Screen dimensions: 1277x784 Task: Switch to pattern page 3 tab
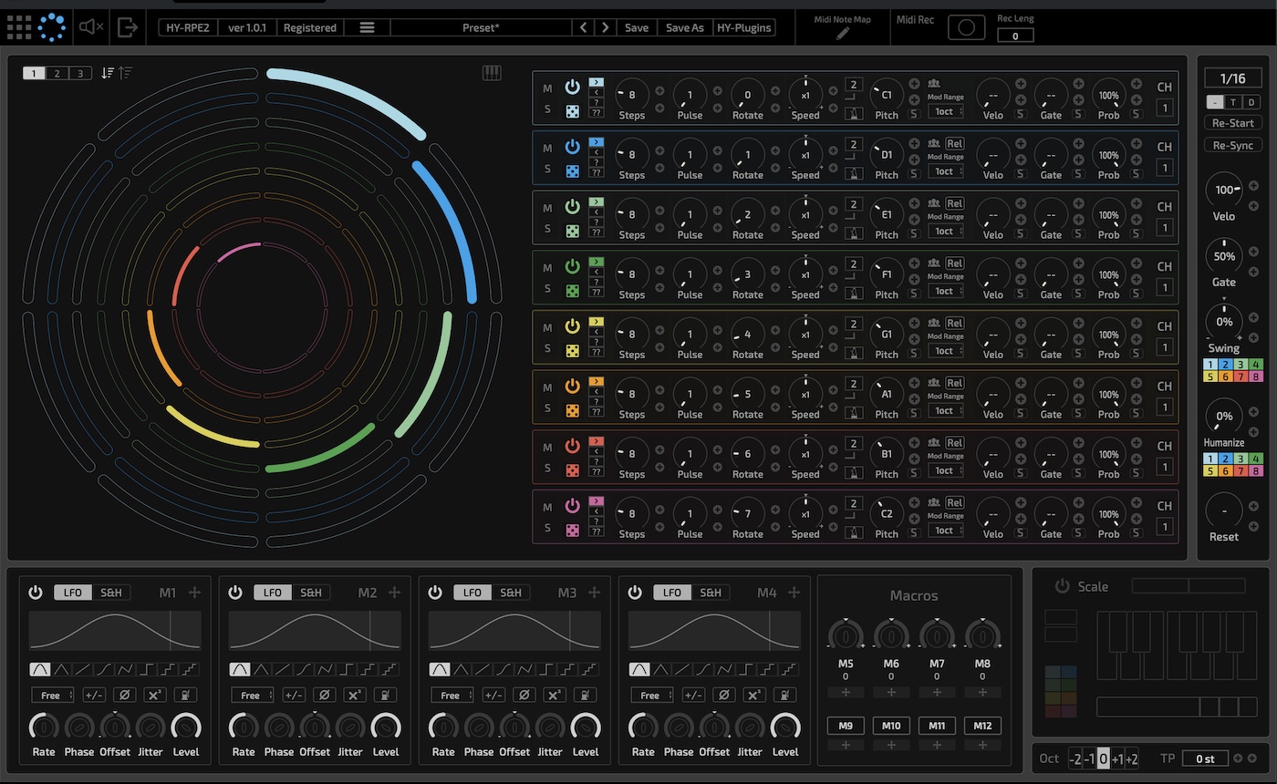[x=80, y=73]
